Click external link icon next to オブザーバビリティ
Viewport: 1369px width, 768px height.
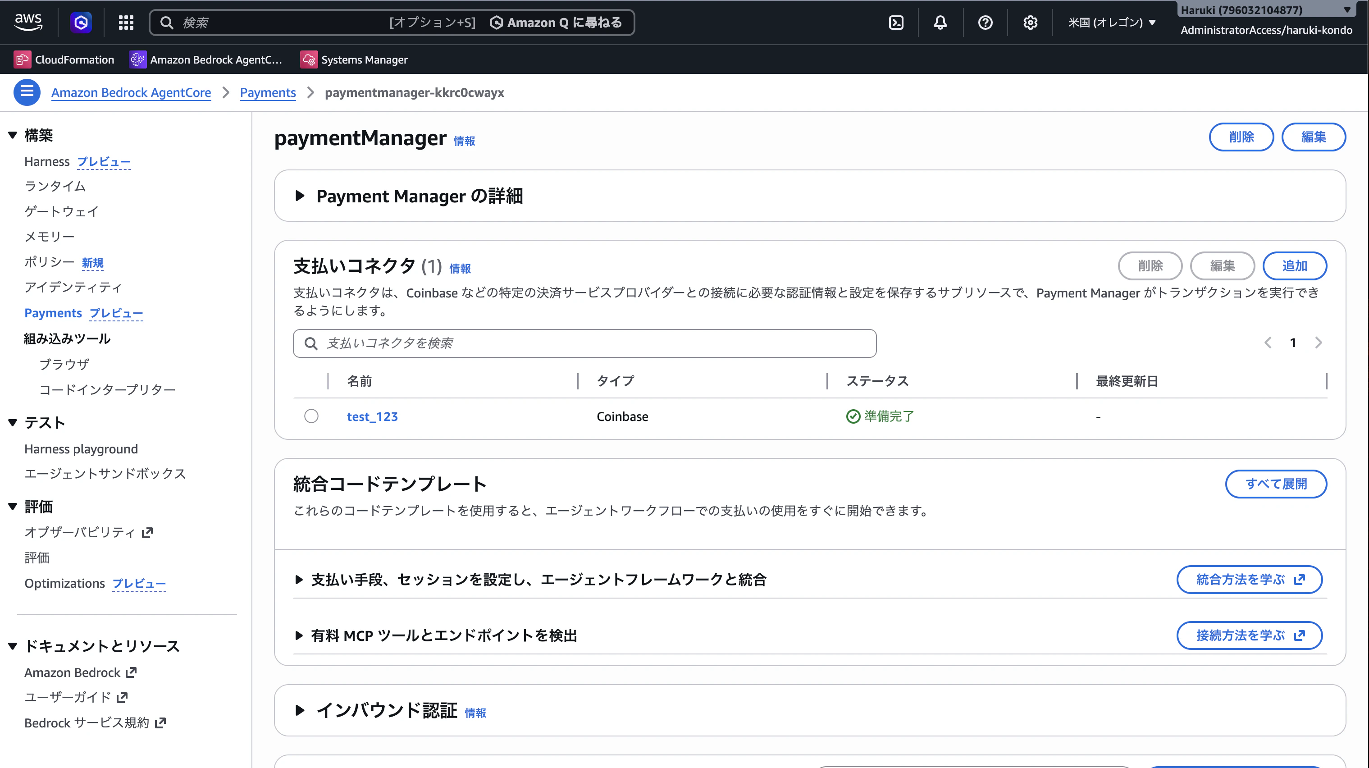147,532
